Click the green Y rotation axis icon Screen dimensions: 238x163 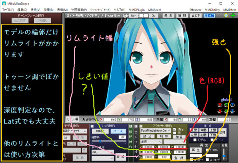pos(226,105)
